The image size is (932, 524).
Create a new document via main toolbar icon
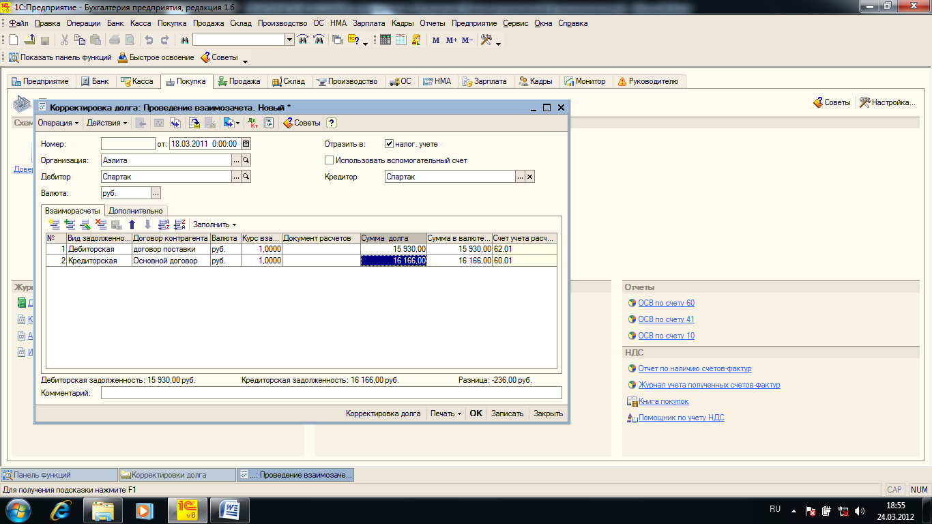(x=13, y=40)
